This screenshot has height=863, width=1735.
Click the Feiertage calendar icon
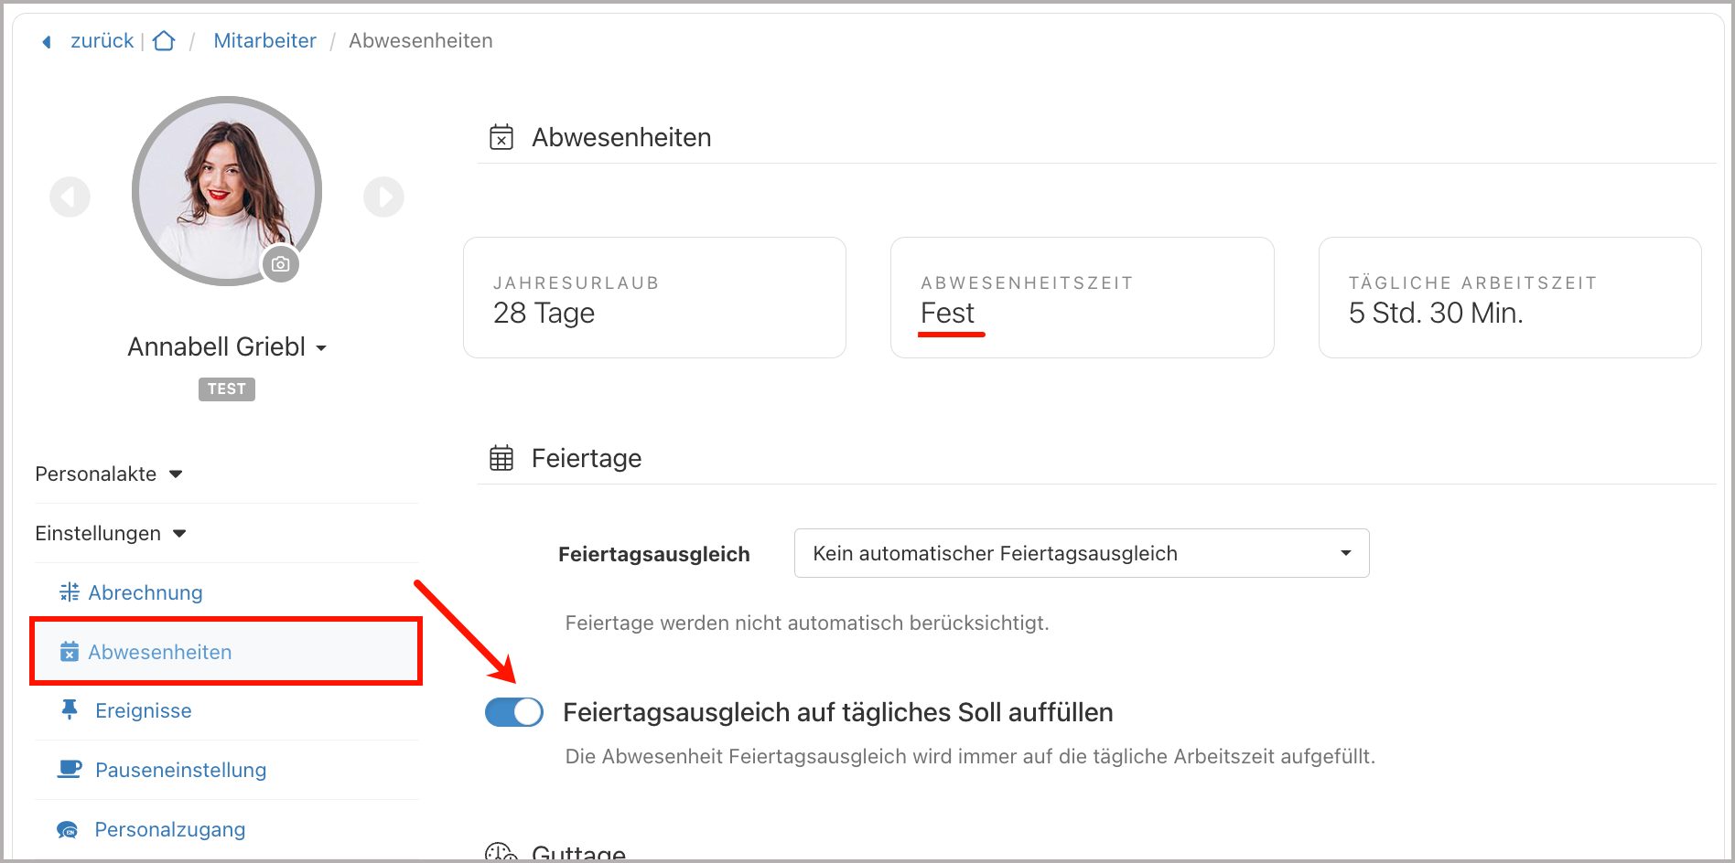501,458
